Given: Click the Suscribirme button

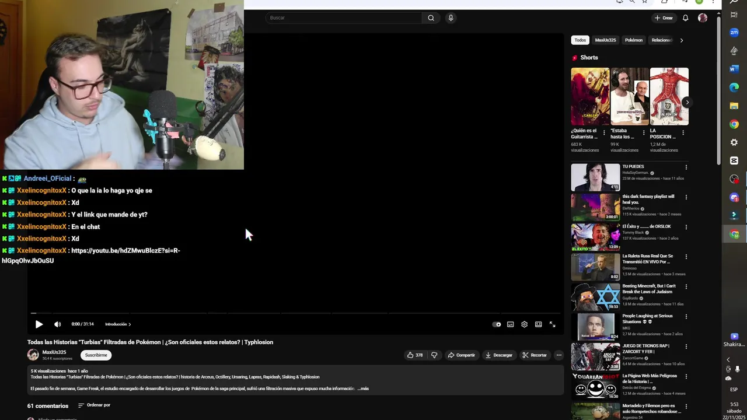Looking at the screenshot, I should pyautogui.click(x=96, y=355).
